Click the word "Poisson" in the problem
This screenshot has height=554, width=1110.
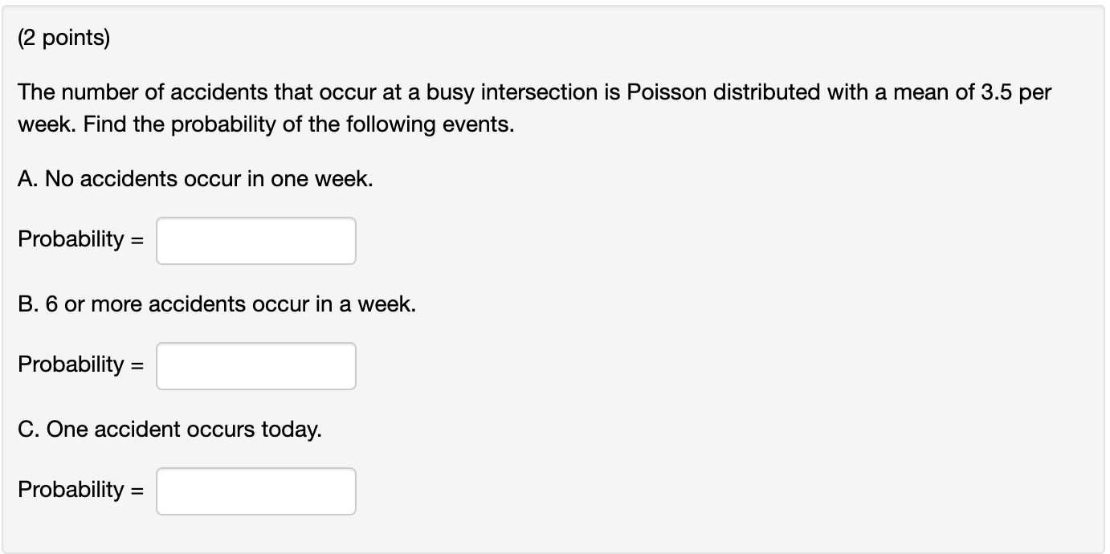663,92
